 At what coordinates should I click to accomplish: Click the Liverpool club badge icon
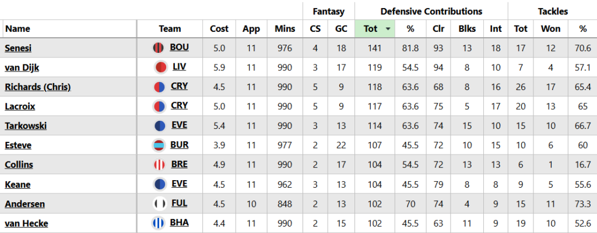160,67
